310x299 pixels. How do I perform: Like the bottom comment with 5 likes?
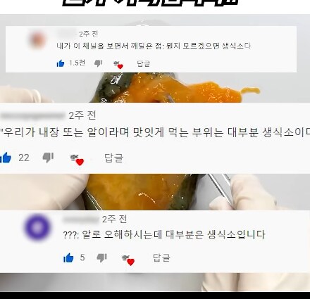[x=68, y=258]
